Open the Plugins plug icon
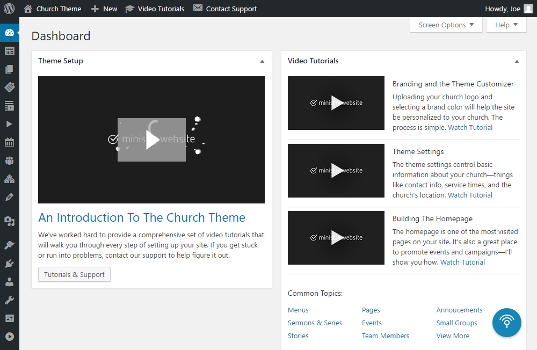The height and width of the screenshot is (350, 537). [x=9, y=264]
